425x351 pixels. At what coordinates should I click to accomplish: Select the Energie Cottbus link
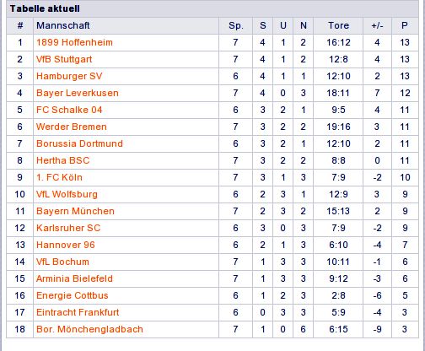pos(73,295)
